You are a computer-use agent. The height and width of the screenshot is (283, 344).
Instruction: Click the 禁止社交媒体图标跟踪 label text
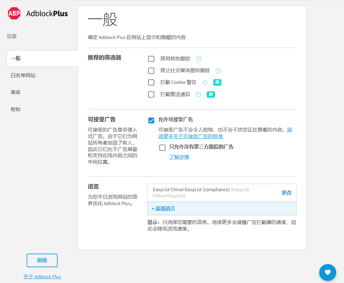tap(185, 71)
